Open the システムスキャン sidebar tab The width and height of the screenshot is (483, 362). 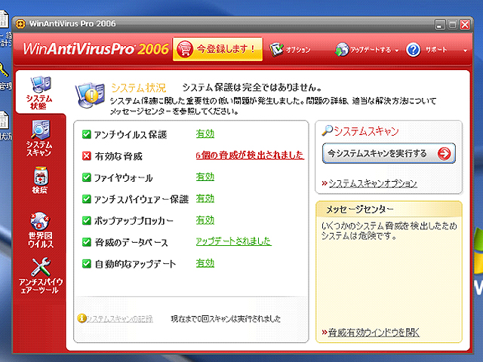click(39, 138)
